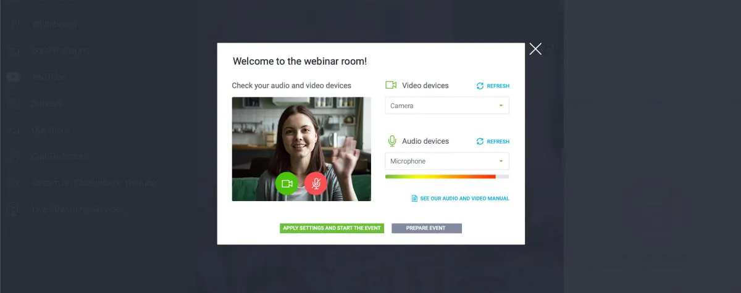741x293 pixels.
Task: Click the YouTube play icon in sidebar
Action: (14, 77)
